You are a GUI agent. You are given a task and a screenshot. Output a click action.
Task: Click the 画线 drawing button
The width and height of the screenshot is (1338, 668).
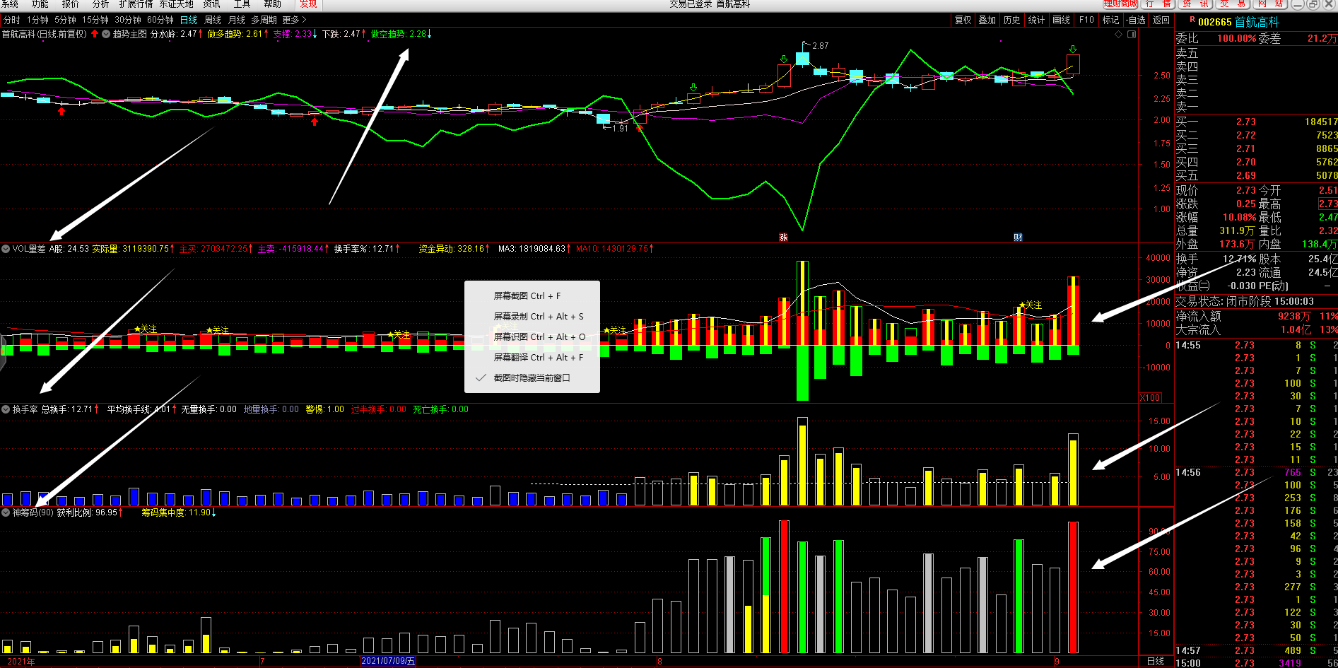(x=1062, y=20)
